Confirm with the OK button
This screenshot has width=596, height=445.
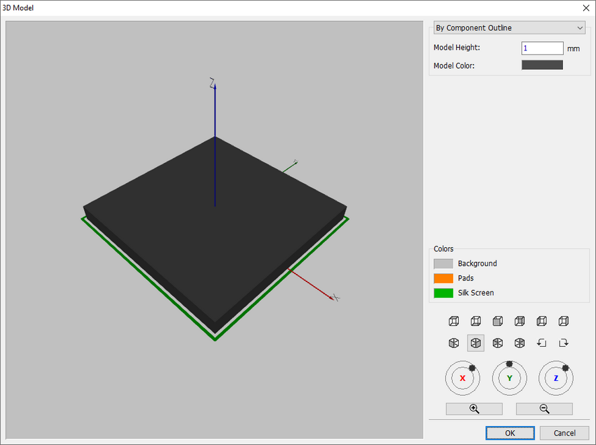(510, 433)
